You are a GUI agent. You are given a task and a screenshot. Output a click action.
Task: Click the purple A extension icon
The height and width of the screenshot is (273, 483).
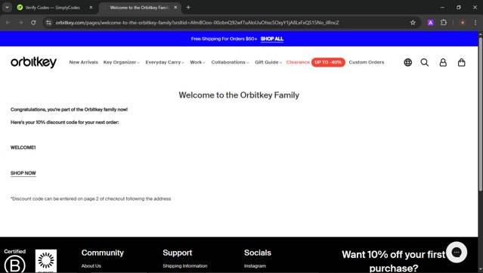431,23
